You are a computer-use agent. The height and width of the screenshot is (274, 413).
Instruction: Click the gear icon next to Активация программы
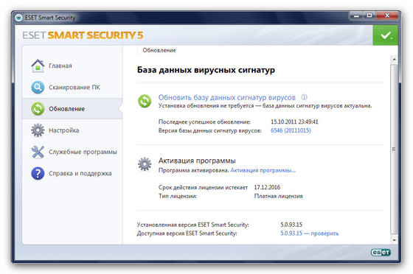coord(145,164)
